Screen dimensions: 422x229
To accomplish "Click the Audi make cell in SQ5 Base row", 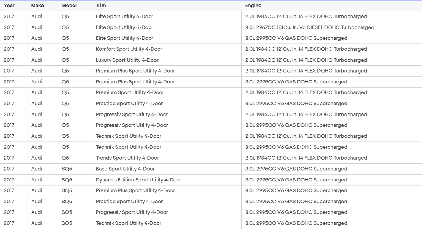I will pos(43,169).
